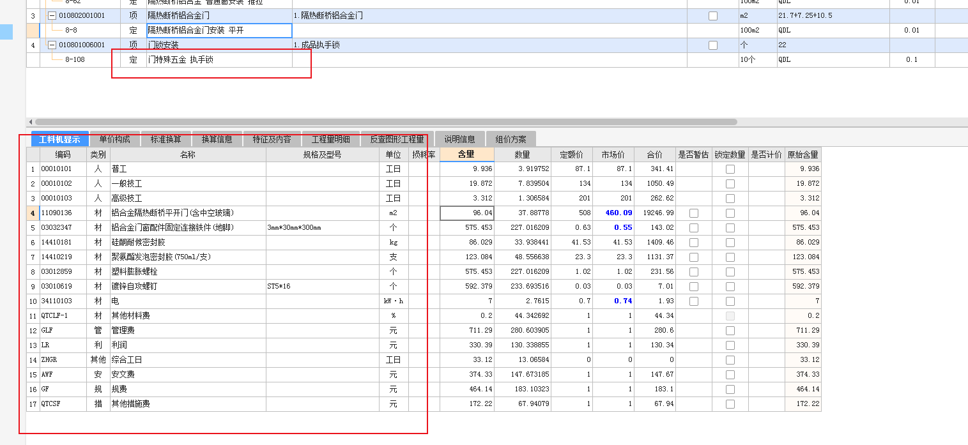968x445 pixels.
Task: Enable 锁定数量 for 塑料膨胀螺栓 row
Action: coord(730,272)
